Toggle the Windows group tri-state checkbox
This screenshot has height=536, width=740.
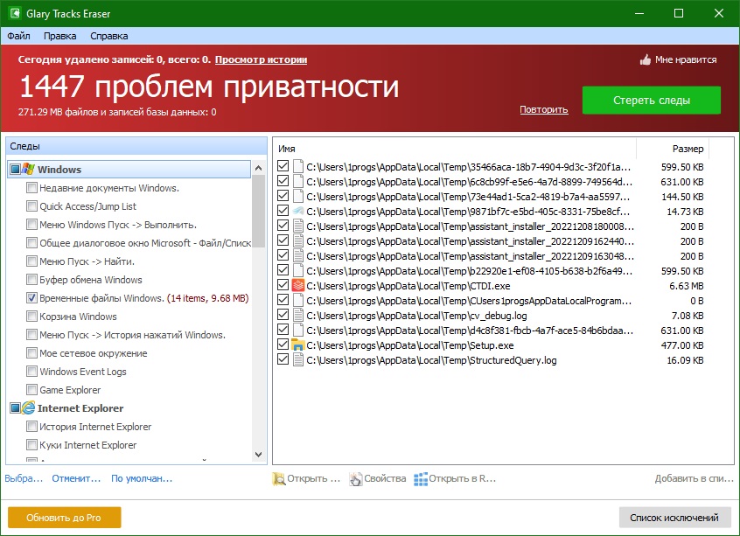[x=15, y=170]
